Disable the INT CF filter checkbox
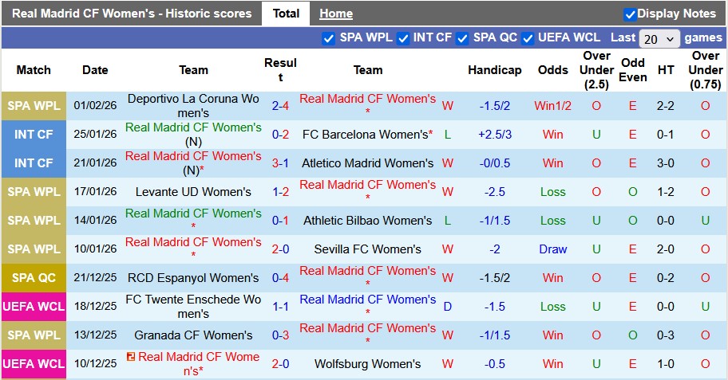728x380 pixels. point(403,38)
